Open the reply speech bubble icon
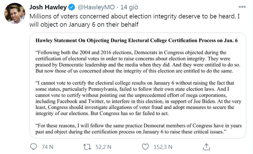This screenshot has width=253, height=154. point(34,147)
